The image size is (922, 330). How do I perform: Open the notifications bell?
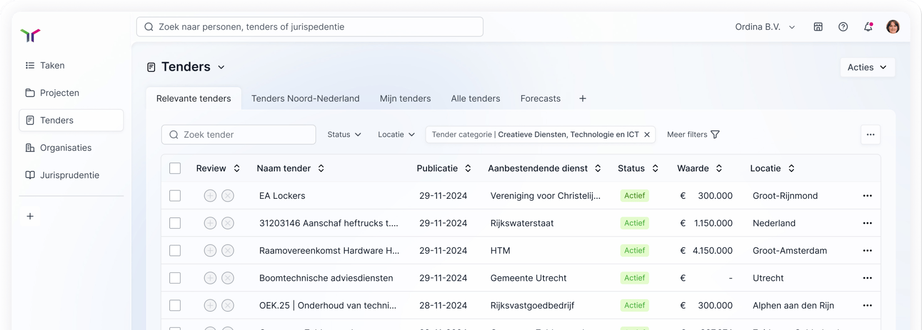pos(868,27)
